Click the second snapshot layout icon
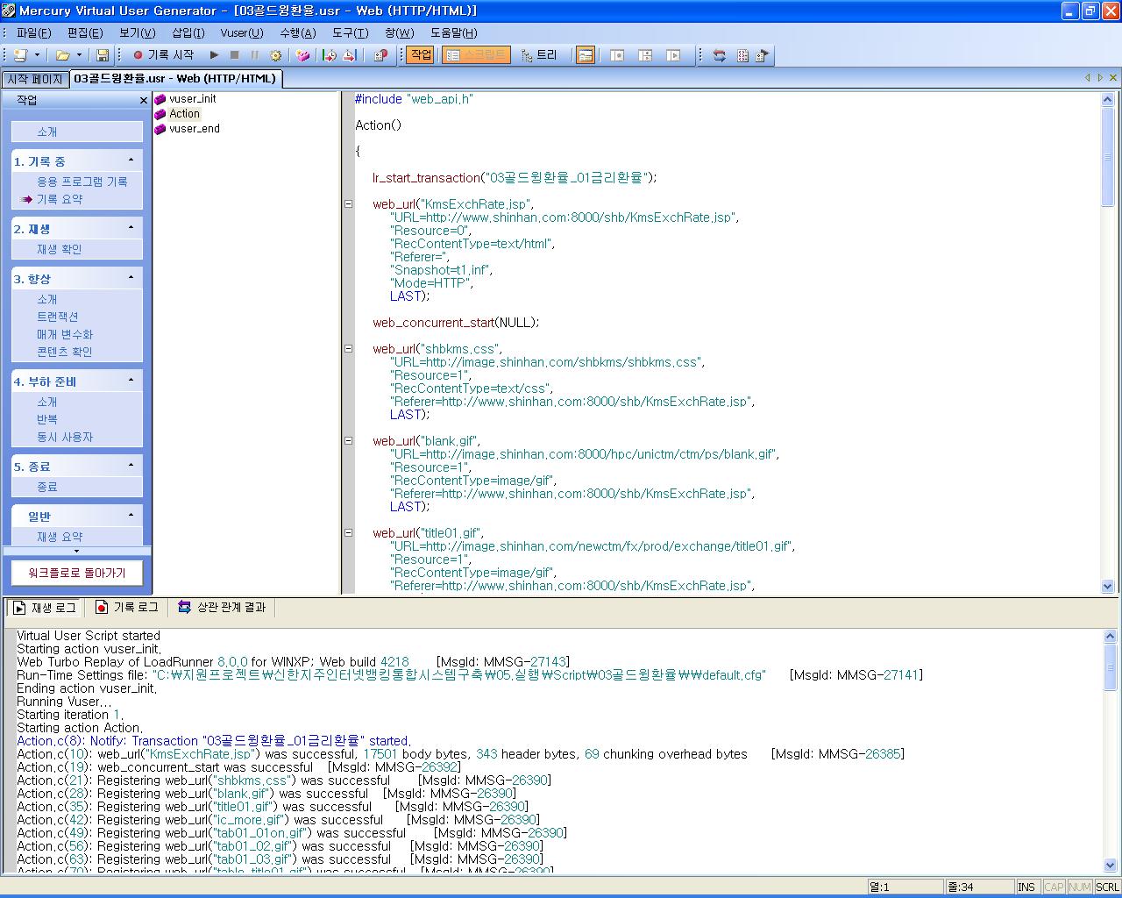Viewport: 1122px width, 898px height. pyautogui.click(x=645, y=55)
